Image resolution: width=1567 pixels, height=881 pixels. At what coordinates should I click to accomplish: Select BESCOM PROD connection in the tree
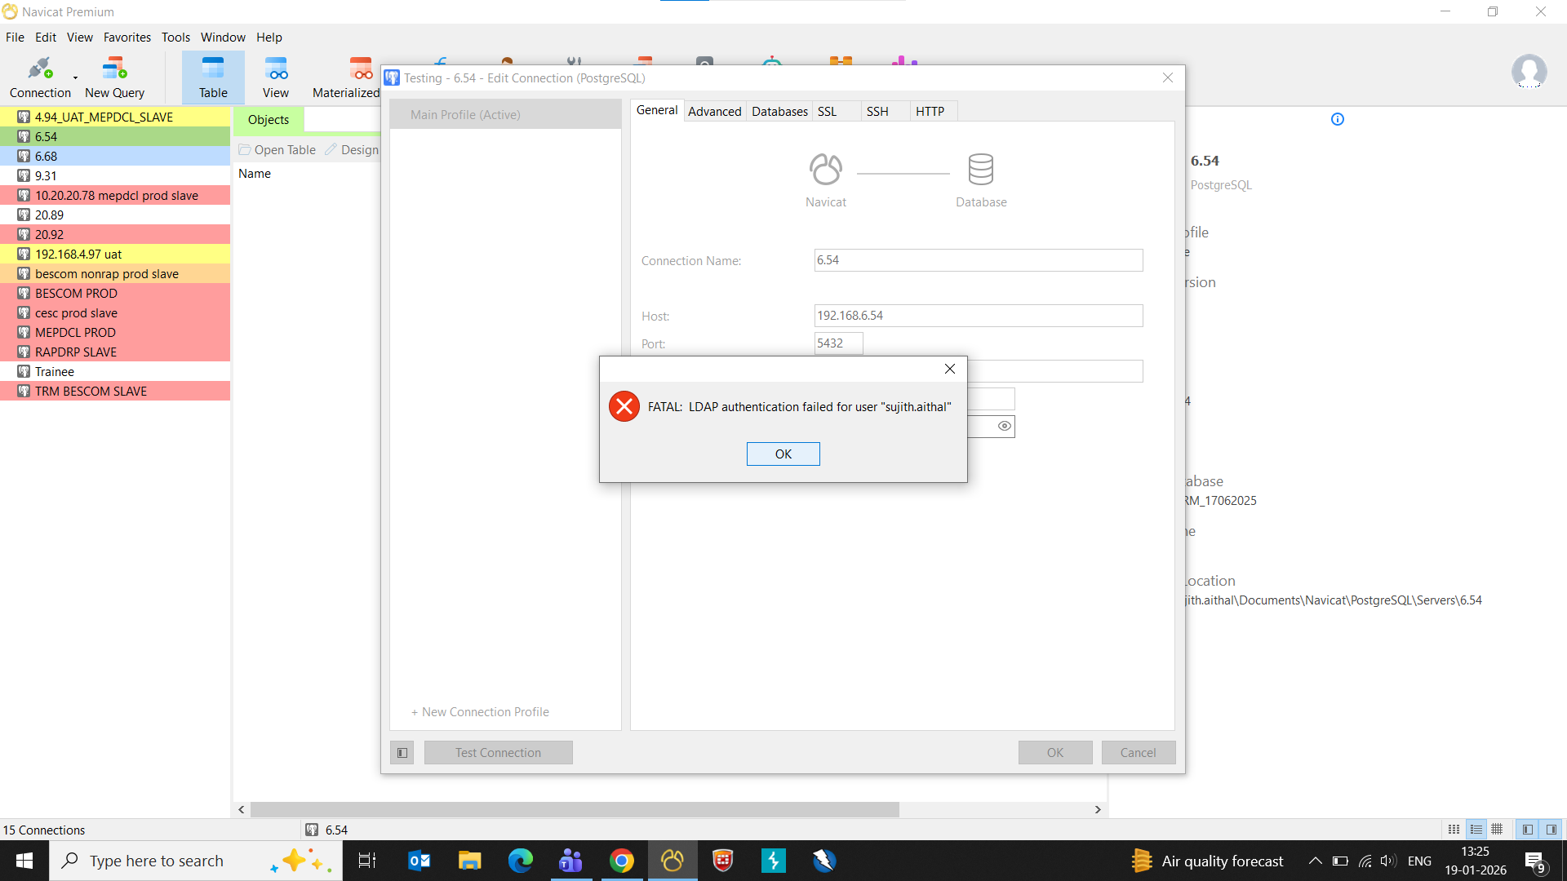coord(76,294)
